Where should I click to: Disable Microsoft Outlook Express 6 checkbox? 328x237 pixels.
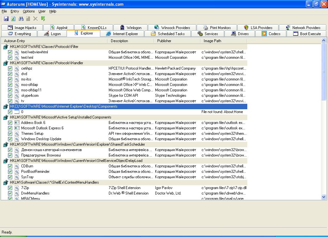pos(10,128)
